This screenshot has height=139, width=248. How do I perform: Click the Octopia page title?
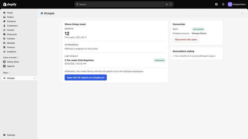click(49, 13)
